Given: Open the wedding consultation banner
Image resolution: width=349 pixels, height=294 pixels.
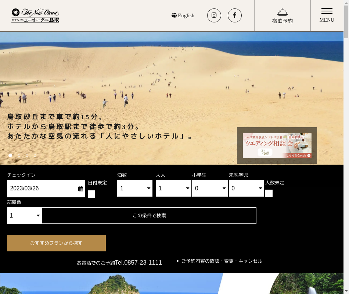Looking at the screenshot, I should click(277, 146).
